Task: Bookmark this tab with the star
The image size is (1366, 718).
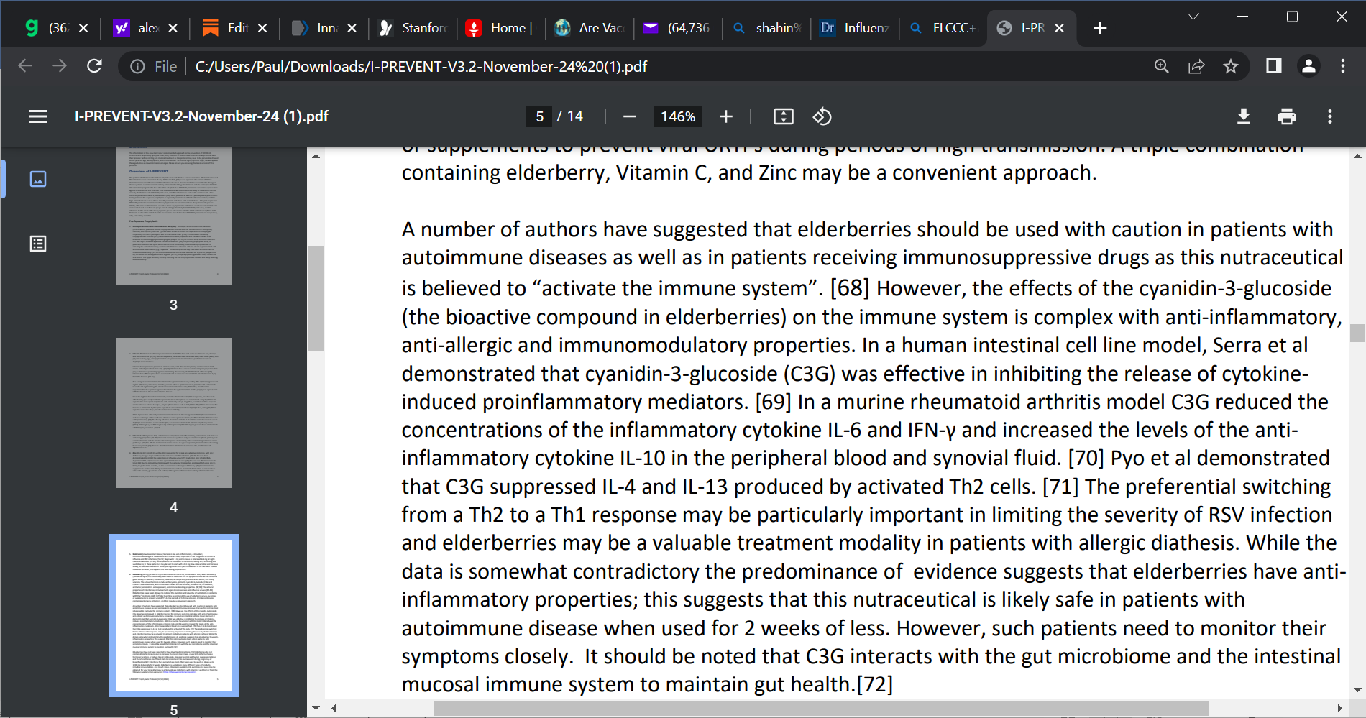Action: coord(1231,66)
